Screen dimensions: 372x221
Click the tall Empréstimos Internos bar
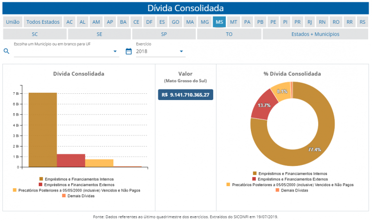click(43, 130)
